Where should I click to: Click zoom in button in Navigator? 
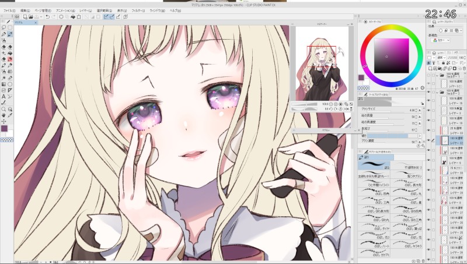tap(336, 104)
